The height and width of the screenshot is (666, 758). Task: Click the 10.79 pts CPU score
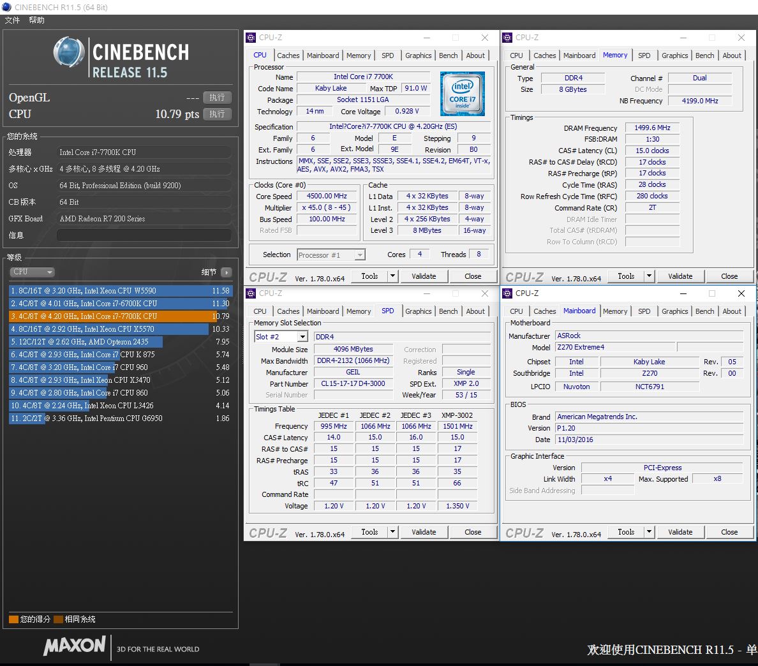(177, 114)
